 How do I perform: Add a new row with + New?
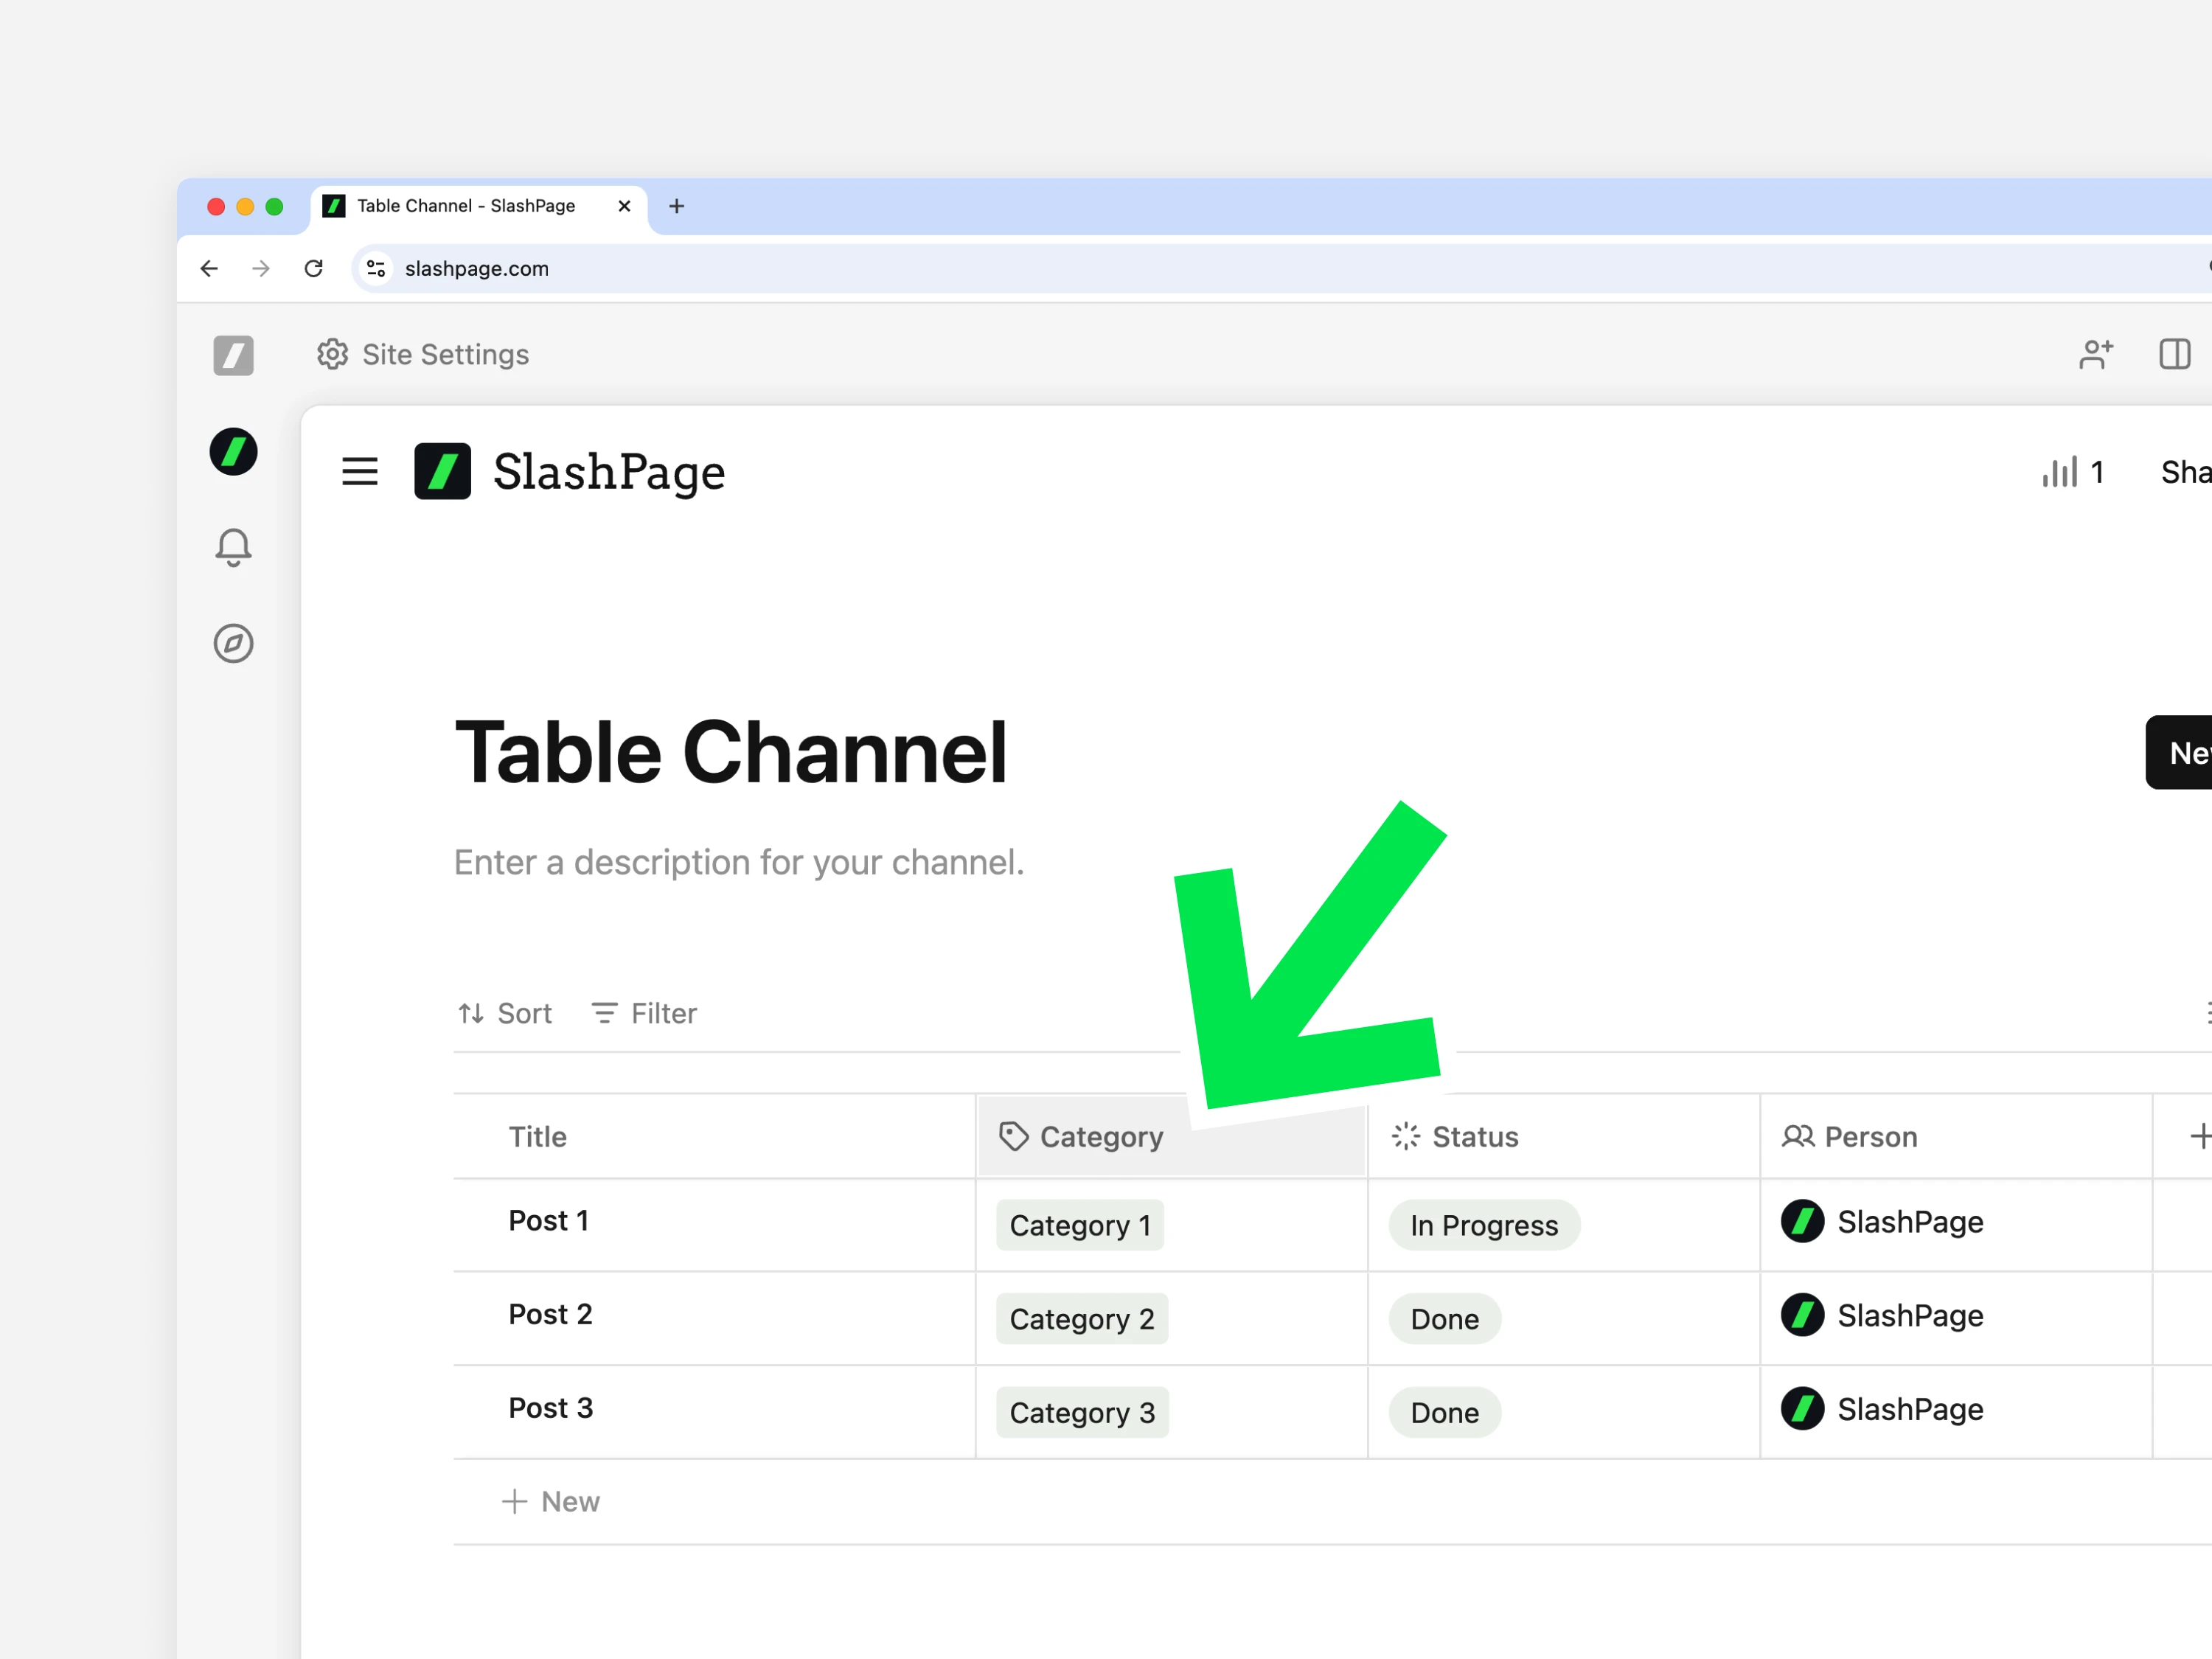pyautogui.click(x=550, y=1501)
